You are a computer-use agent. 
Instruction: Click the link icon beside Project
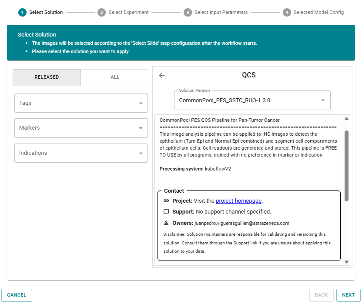(166, 201)
